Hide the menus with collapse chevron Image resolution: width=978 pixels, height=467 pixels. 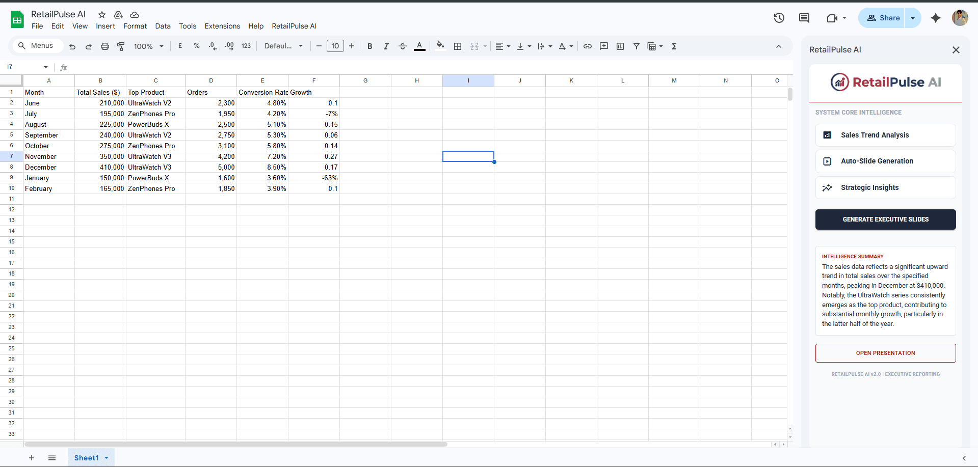[x=779, y=46]
